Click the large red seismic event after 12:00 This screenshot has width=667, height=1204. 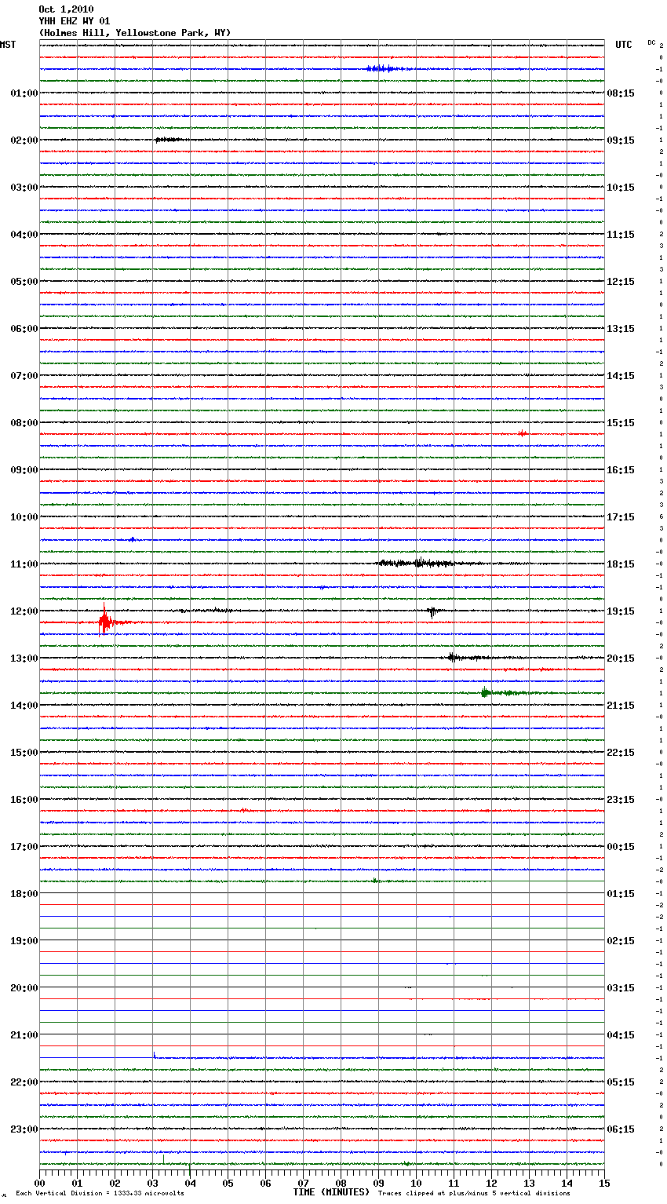[x=104, y=621]
